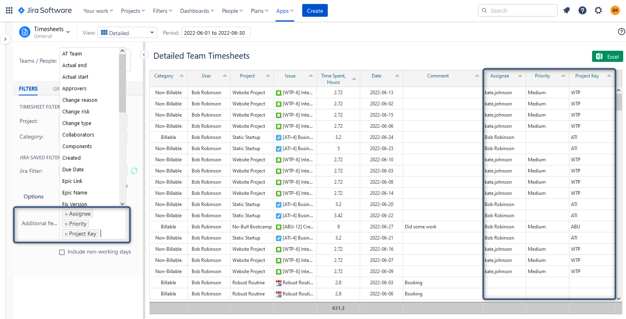This screenshot has height=319, width=626.
Task: Open the People dropdown menu
Action: (232, 11)
